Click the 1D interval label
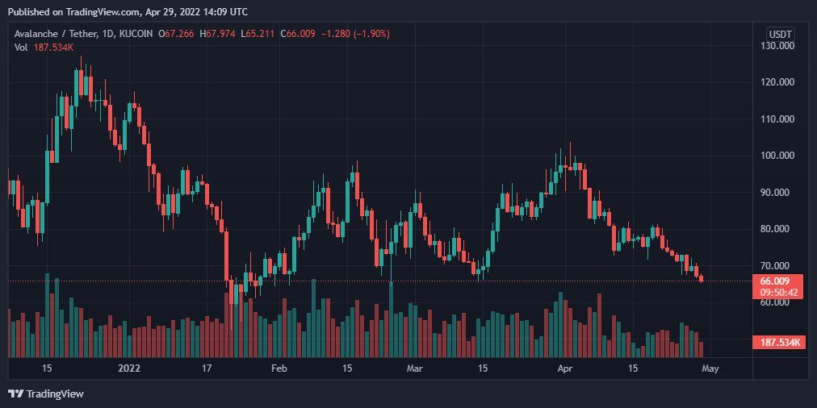 click(107, 34)
